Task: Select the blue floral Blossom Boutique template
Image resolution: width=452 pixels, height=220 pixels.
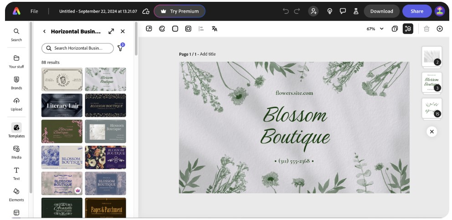Action: [62, 157]
